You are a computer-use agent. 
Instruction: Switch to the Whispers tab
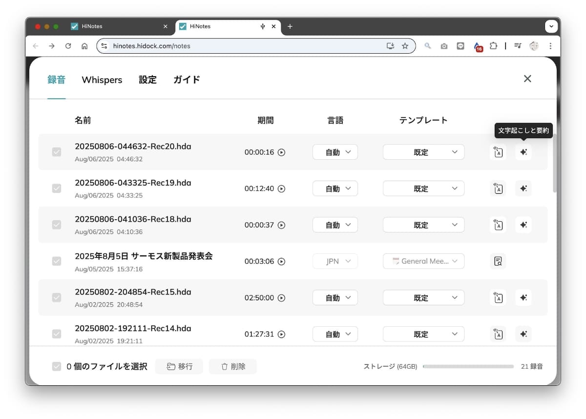102,80
